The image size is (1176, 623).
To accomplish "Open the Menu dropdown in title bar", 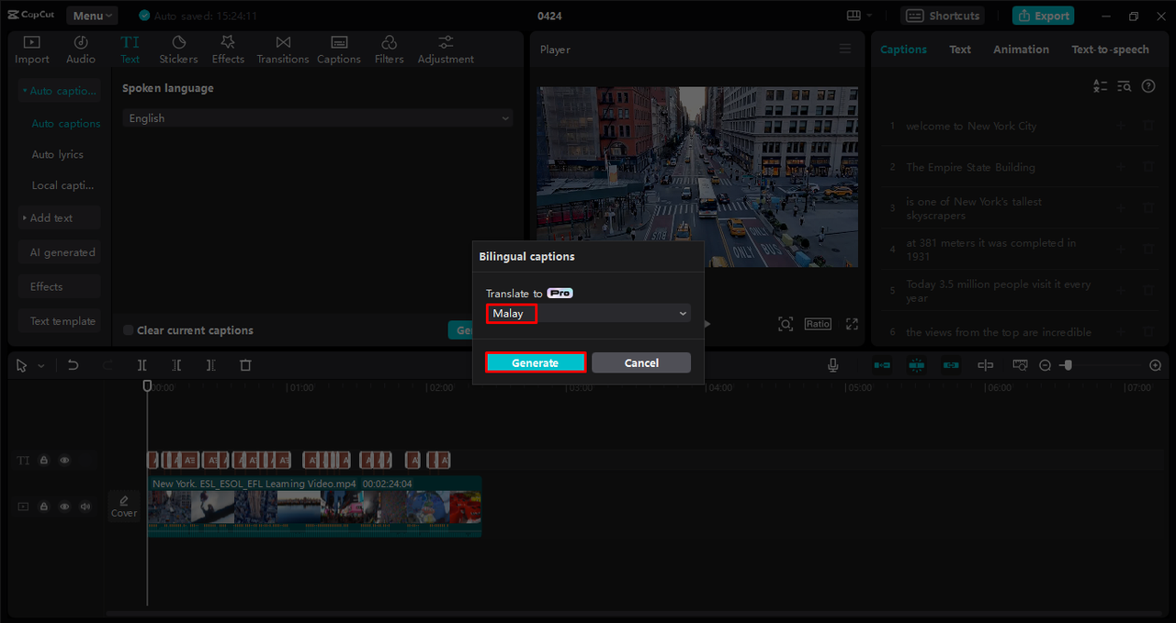I will 92,16.
